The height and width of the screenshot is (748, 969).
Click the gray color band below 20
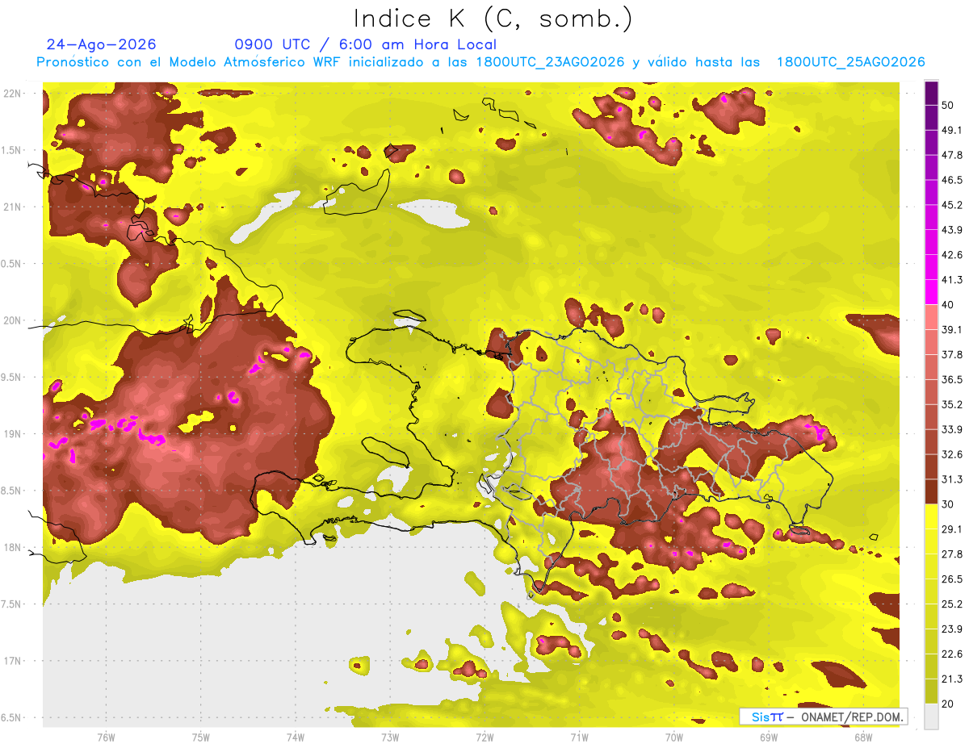[931, 717]
